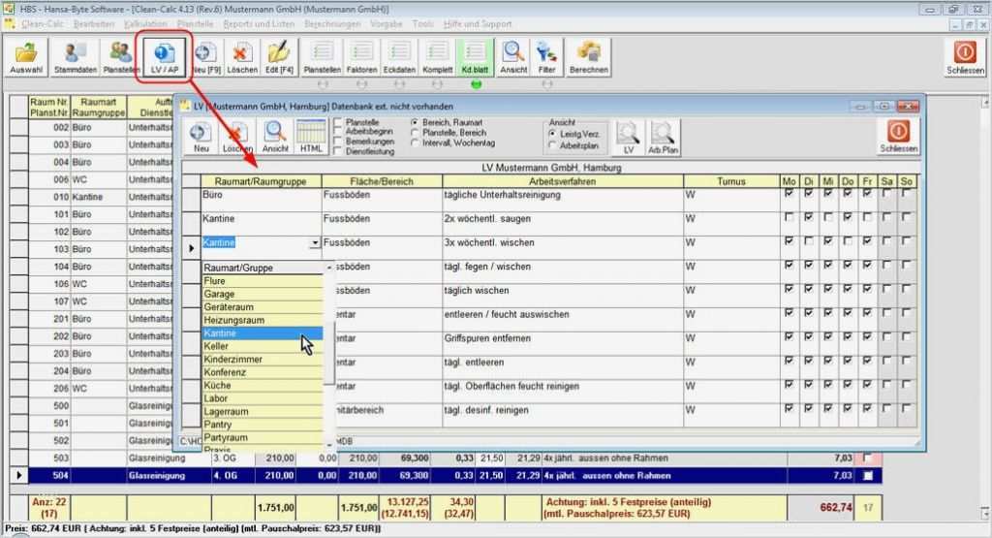Choose Arbeitsplan view radio button
992x538 pixels.
coord(552,145)
